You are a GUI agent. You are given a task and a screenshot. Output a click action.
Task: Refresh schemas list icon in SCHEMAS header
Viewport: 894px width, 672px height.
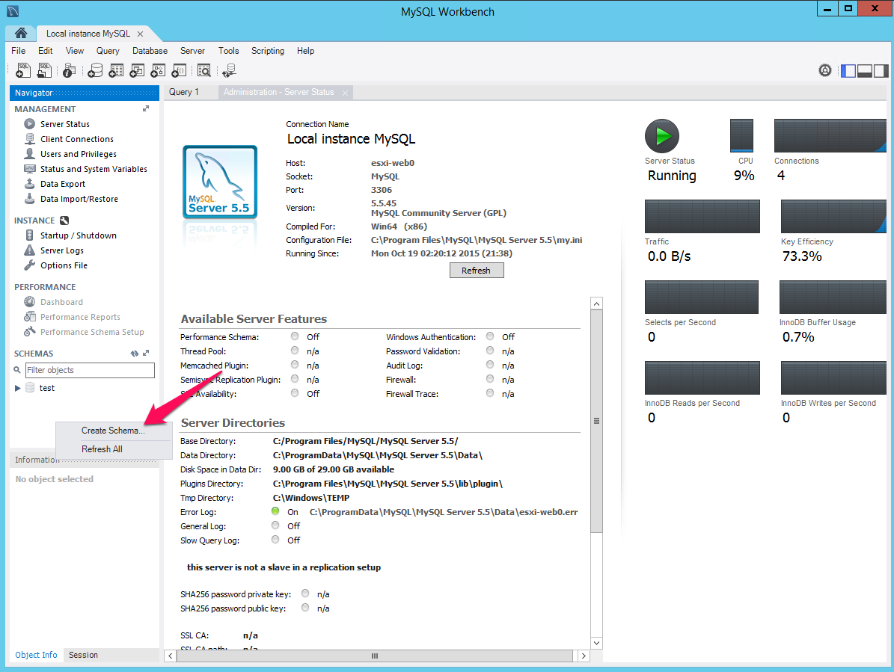[135, 354]
